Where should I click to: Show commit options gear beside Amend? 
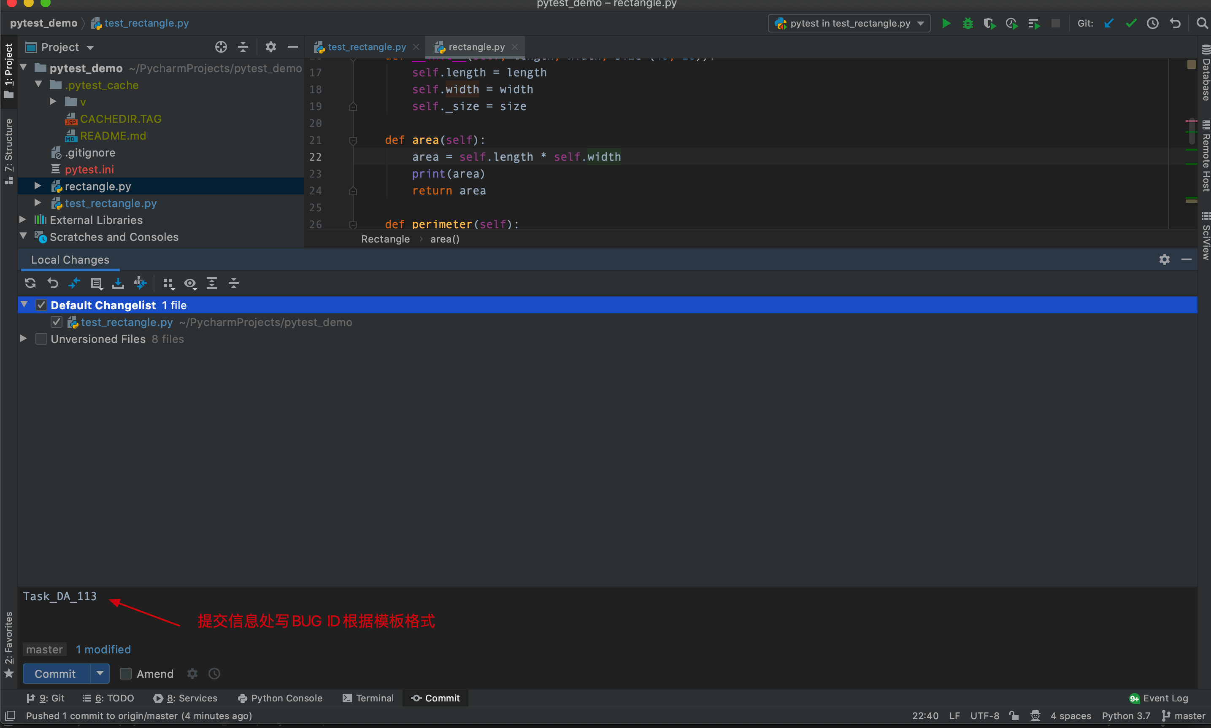pyautogui.click(x=192, y=674)
